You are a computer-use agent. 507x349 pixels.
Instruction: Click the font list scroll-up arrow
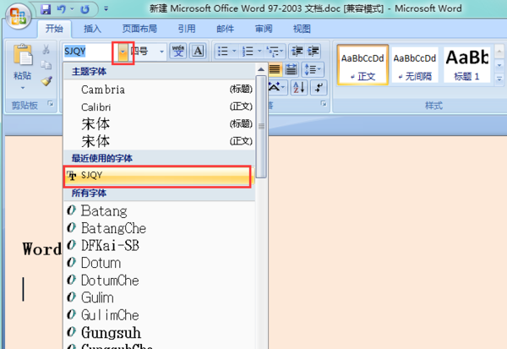point(261,69)
